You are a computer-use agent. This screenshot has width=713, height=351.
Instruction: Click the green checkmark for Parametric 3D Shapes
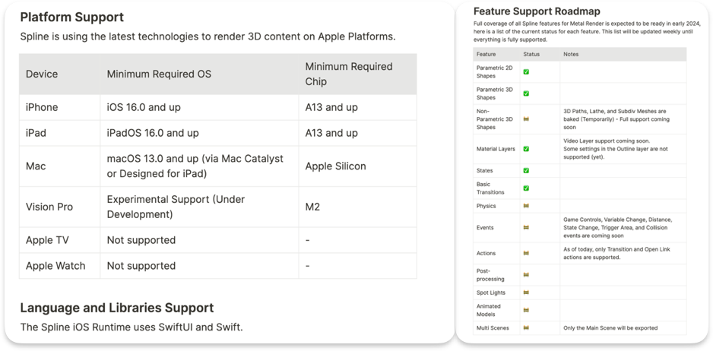[526, 93]
